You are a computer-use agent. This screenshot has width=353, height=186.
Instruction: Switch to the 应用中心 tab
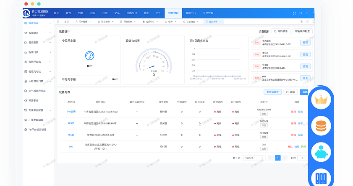point(150,21)
